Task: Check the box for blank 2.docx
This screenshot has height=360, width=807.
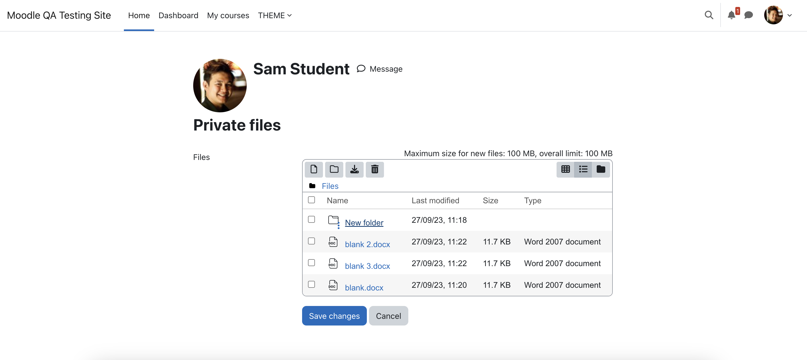Action: coord(311,241)
